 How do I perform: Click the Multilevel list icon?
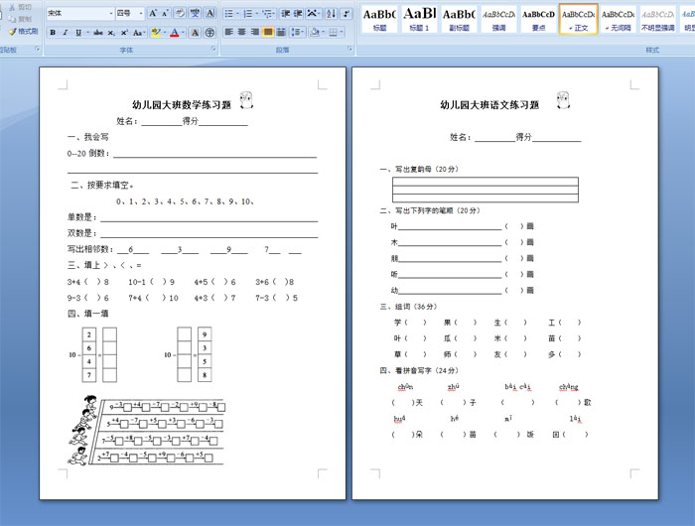(268, 13)
